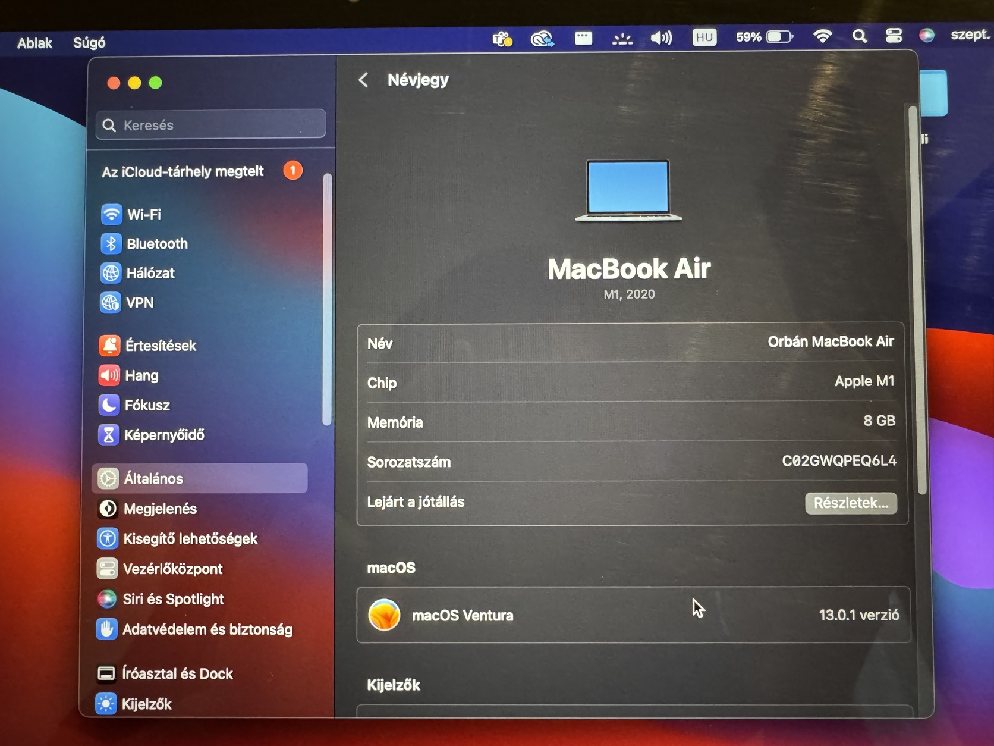Open Íróasztal és Dock settings
This screenshot has width=994, height=746.
click(165, 673)
